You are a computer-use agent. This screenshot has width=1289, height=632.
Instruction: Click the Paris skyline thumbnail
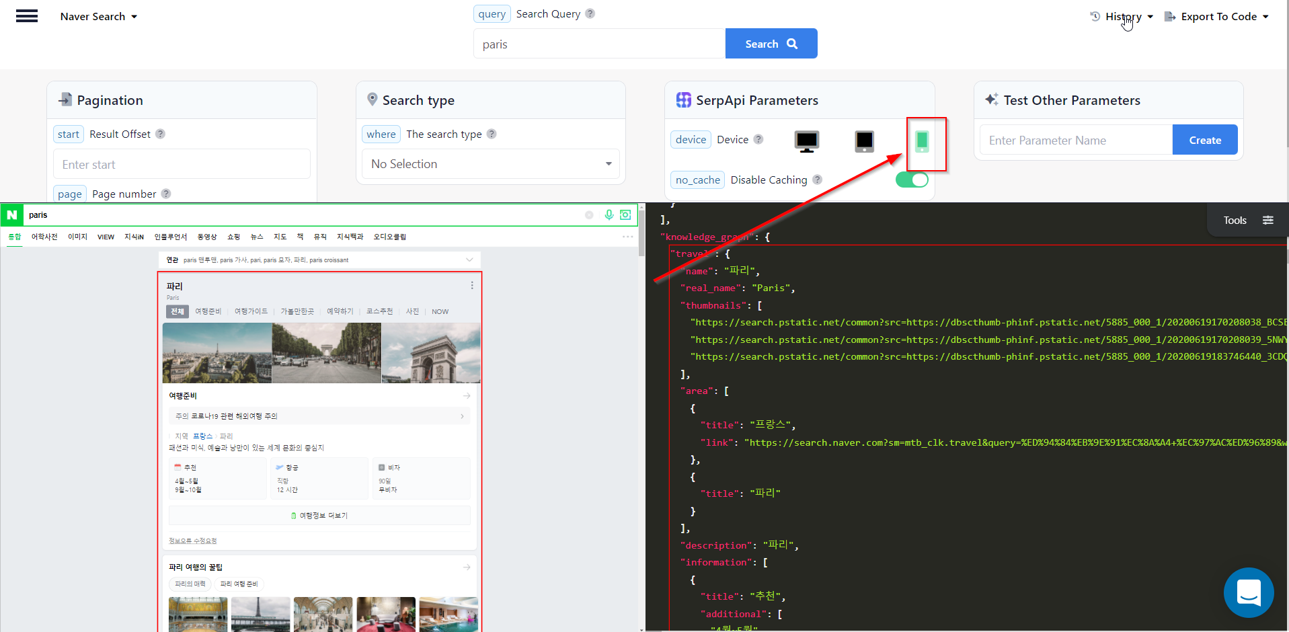click(x=217, y=353)
